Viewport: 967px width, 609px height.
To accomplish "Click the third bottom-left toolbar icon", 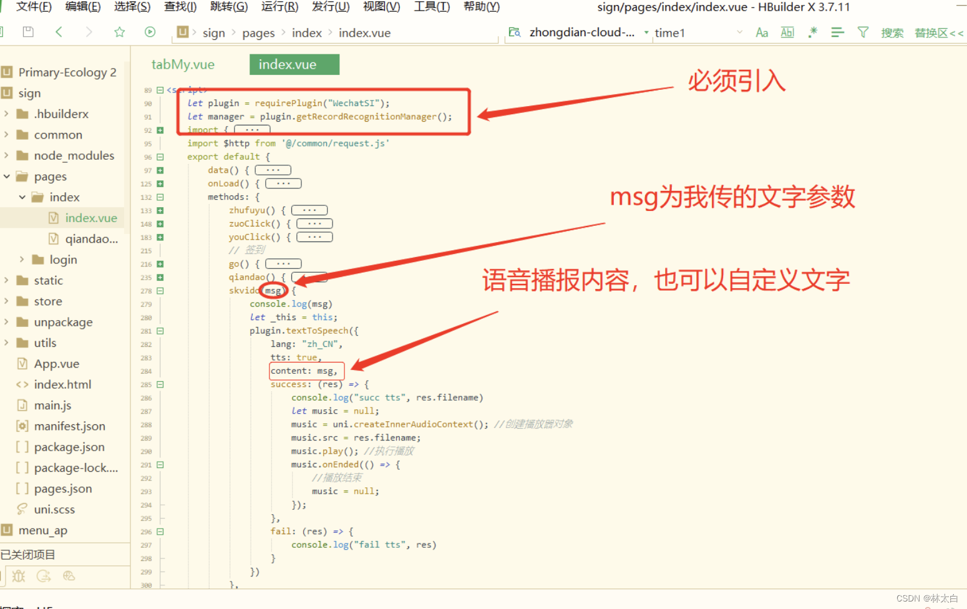I will (69, 576).
